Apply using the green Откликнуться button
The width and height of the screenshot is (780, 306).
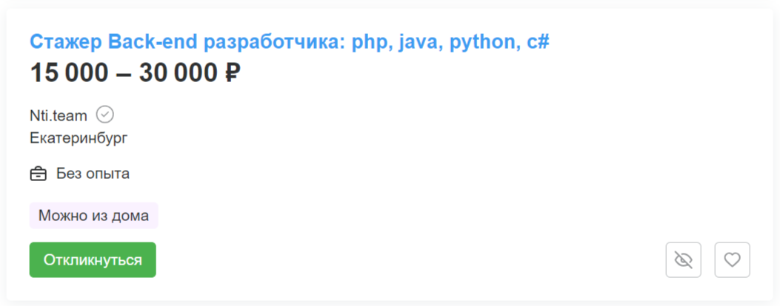(x=93, y=259)
